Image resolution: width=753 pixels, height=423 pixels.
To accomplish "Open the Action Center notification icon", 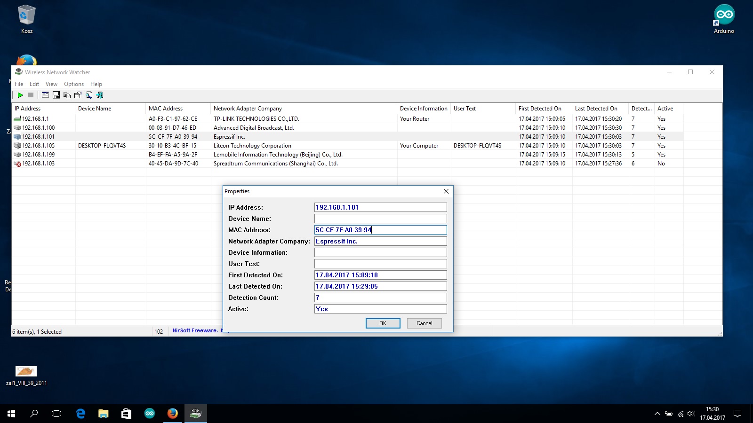I will point(737,414).
